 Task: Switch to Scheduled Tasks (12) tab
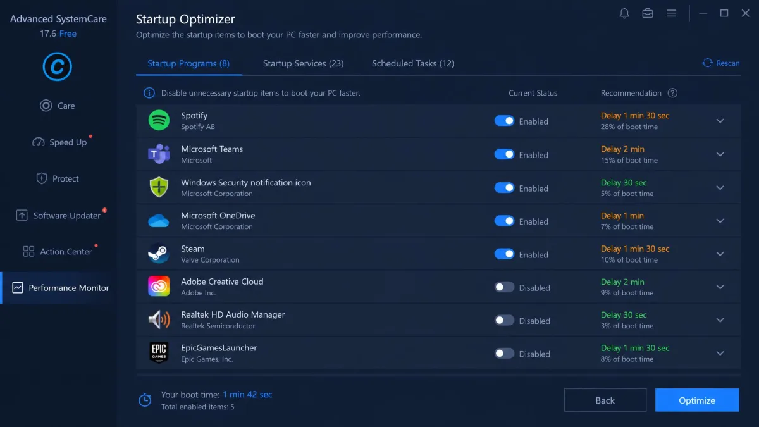pyautogui.click(x=413, y=63)
